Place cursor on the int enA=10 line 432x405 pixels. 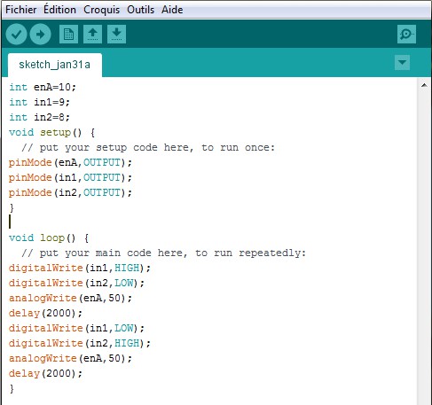pyautogui.click(x=43, y=87)
